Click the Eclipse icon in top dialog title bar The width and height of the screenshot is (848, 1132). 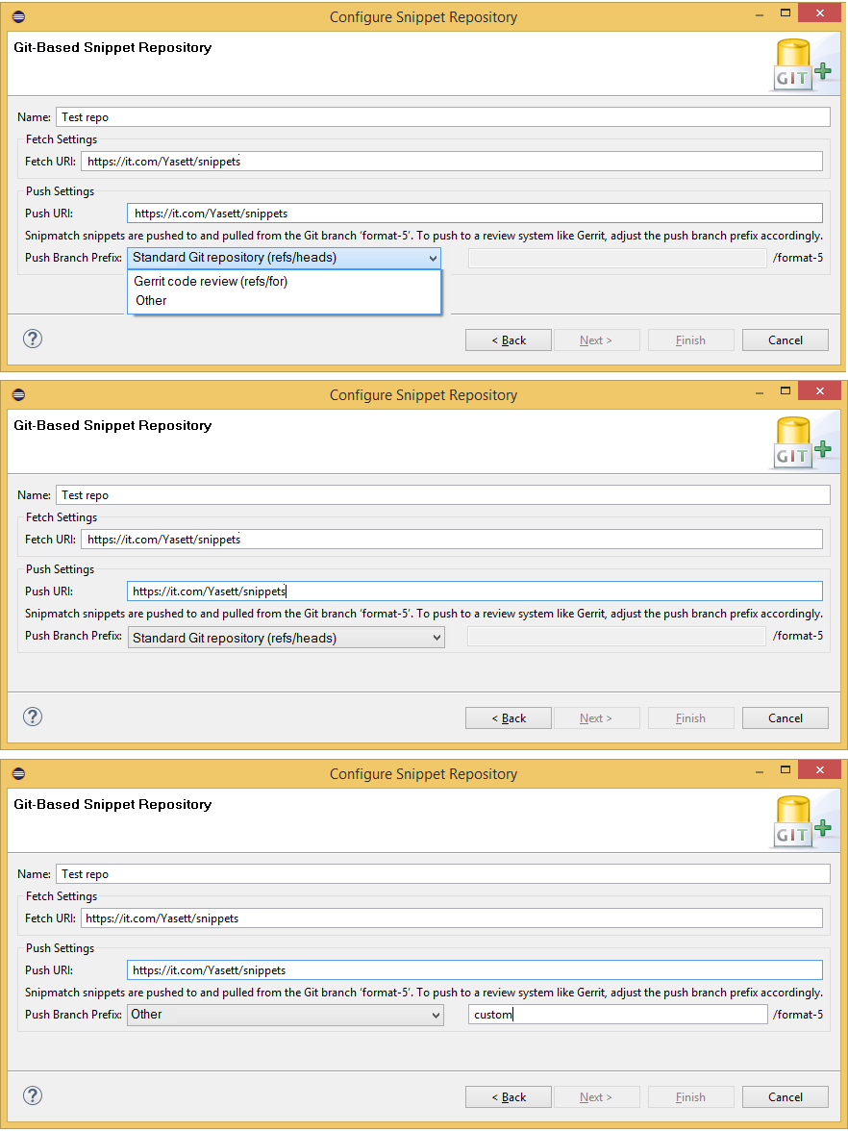pyautogui.click(x=19, y=16)
